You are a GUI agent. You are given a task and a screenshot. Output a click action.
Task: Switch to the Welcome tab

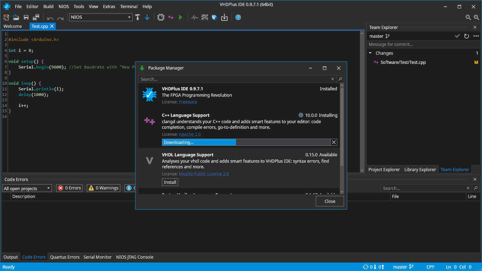point(12,26)
